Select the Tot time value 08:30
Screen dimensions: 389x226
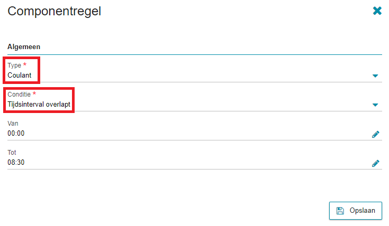(x=16, y=163)
